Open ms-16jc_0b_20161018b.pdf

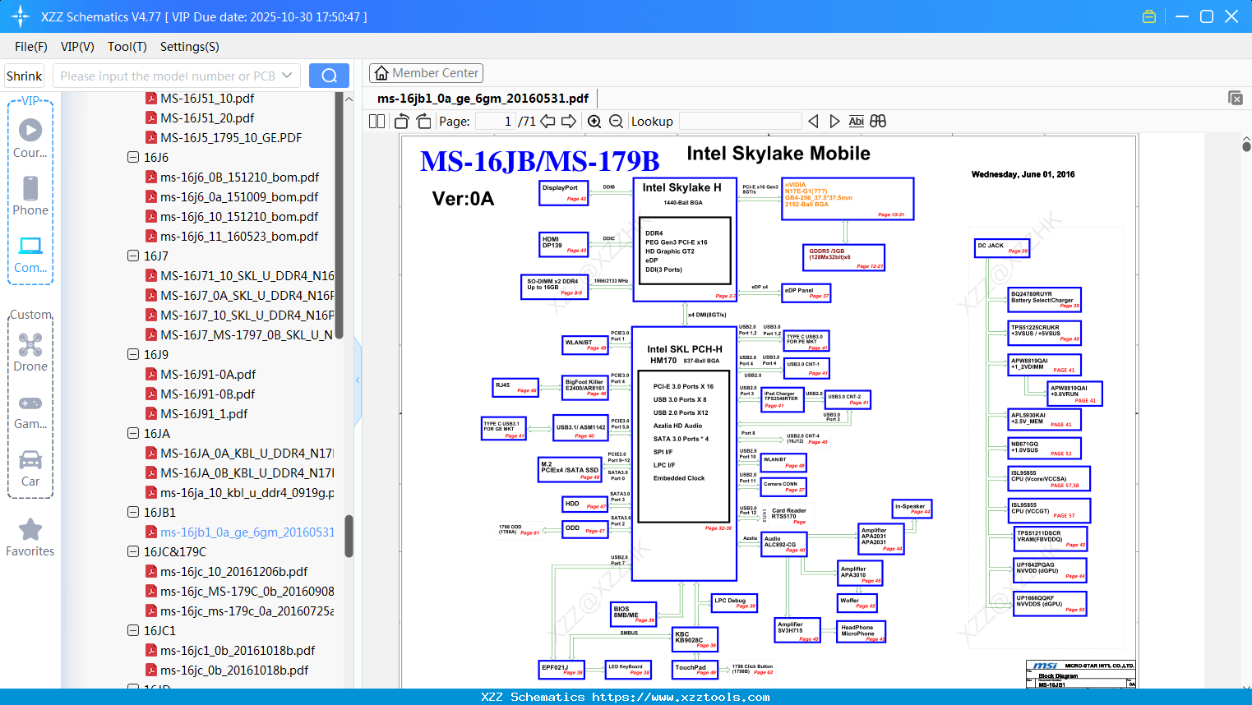click(234, 670)
